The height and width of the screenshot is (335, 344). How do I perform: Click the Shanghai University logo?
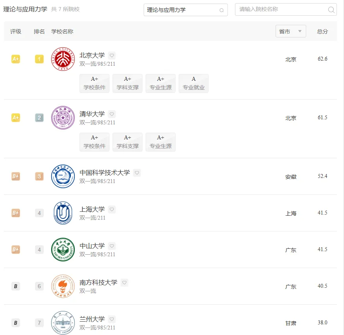point(63,213)
